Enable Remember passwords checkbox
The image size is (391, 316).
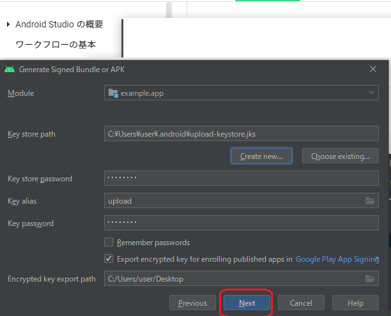tap(109, 242)
